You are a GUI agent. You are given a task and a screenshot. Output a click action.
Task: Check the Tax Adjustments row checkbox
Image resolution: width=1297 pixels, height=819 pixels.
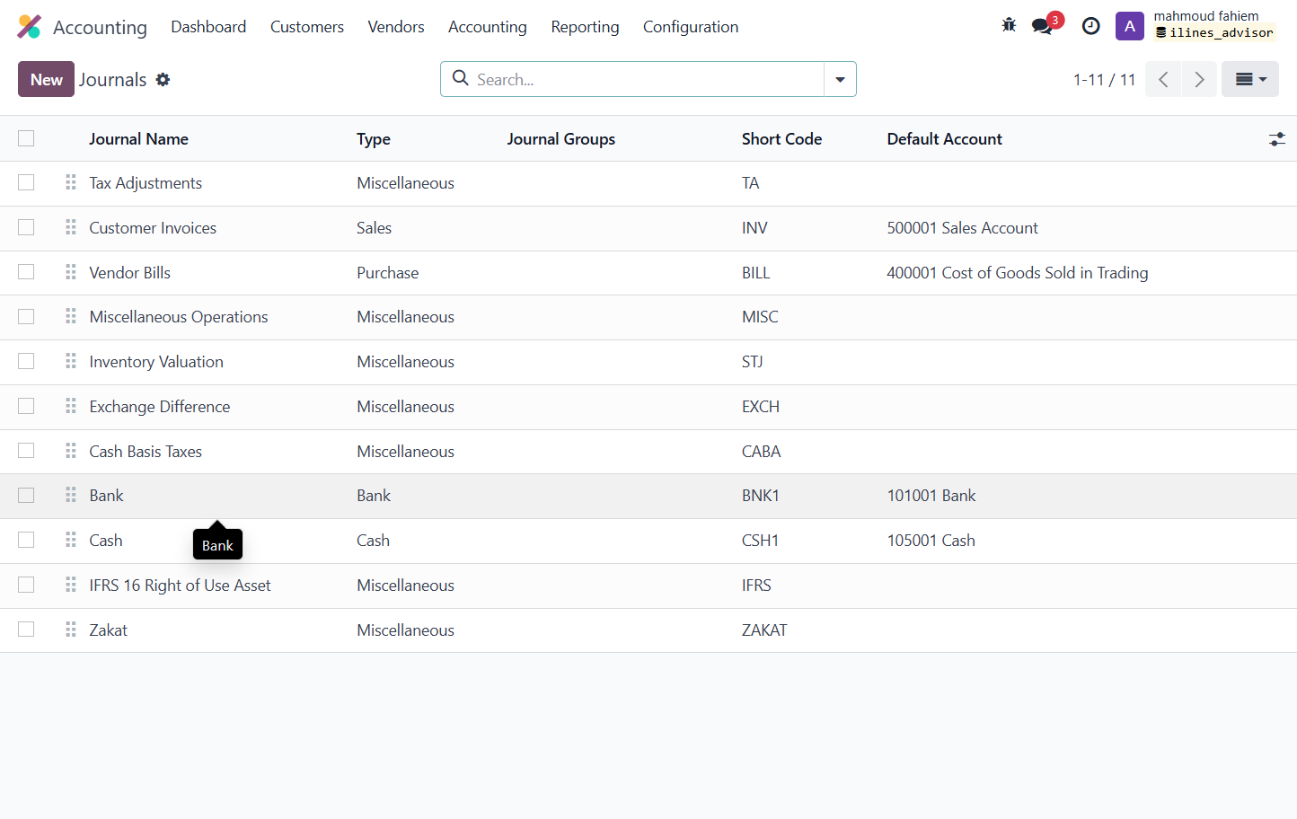pos(26,182)
